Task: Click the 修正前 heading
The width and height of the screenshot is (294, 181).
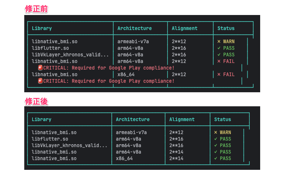Action: point(36,9)
